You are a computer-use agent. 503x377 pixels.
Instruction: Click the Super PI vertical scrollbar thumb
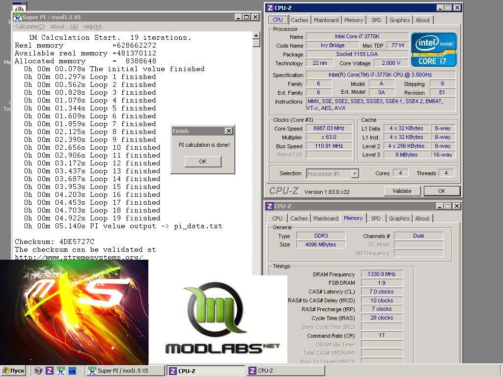pyautogui.click(x=256, y=43)
